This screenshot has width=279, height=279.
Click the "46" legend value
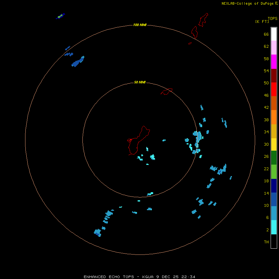click(x=266, y=95)
